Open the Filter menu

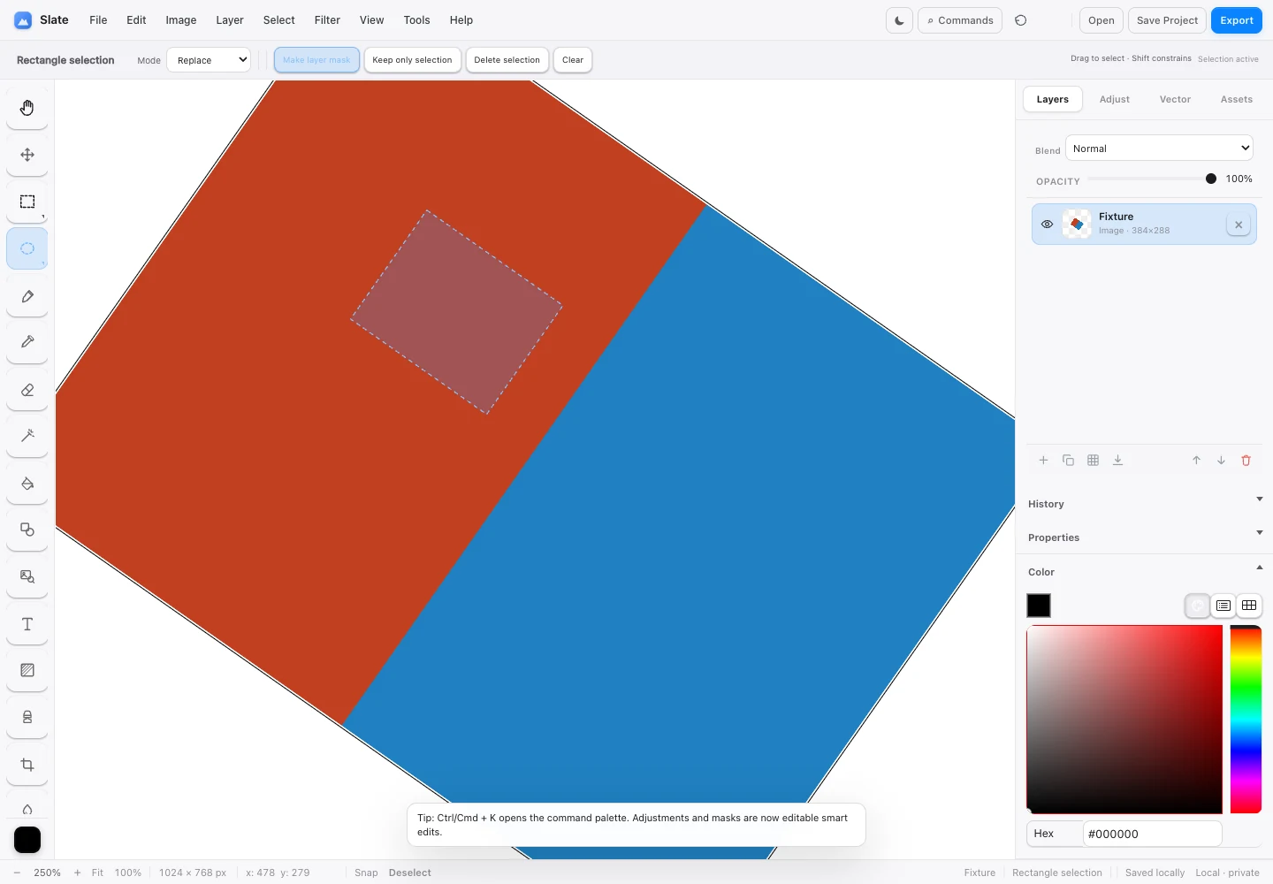327,20
